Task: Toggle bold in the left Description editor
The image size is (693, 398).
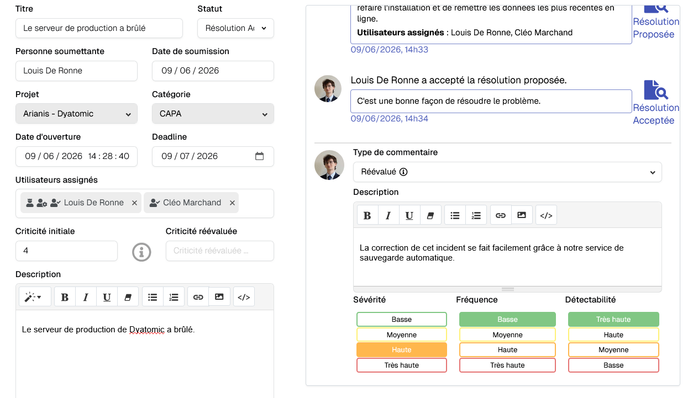Action: [x=65, y=297]
